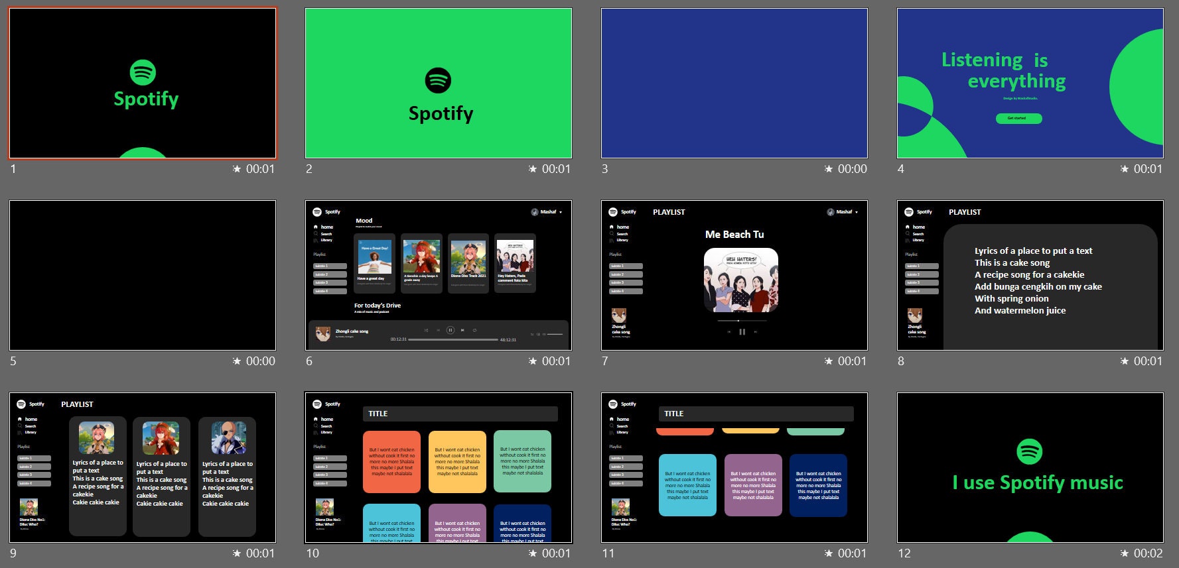This screenshot has width=1179, height=568.
Task: Click the 00:01 timing under slide 6
Action: click(x=556, y=361)
